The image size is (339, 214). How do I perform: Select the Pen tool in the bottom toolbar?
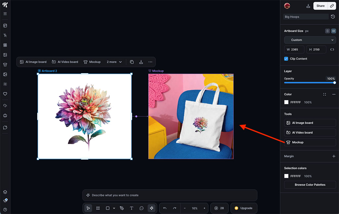pyautogui.click(x=121, y=208)
